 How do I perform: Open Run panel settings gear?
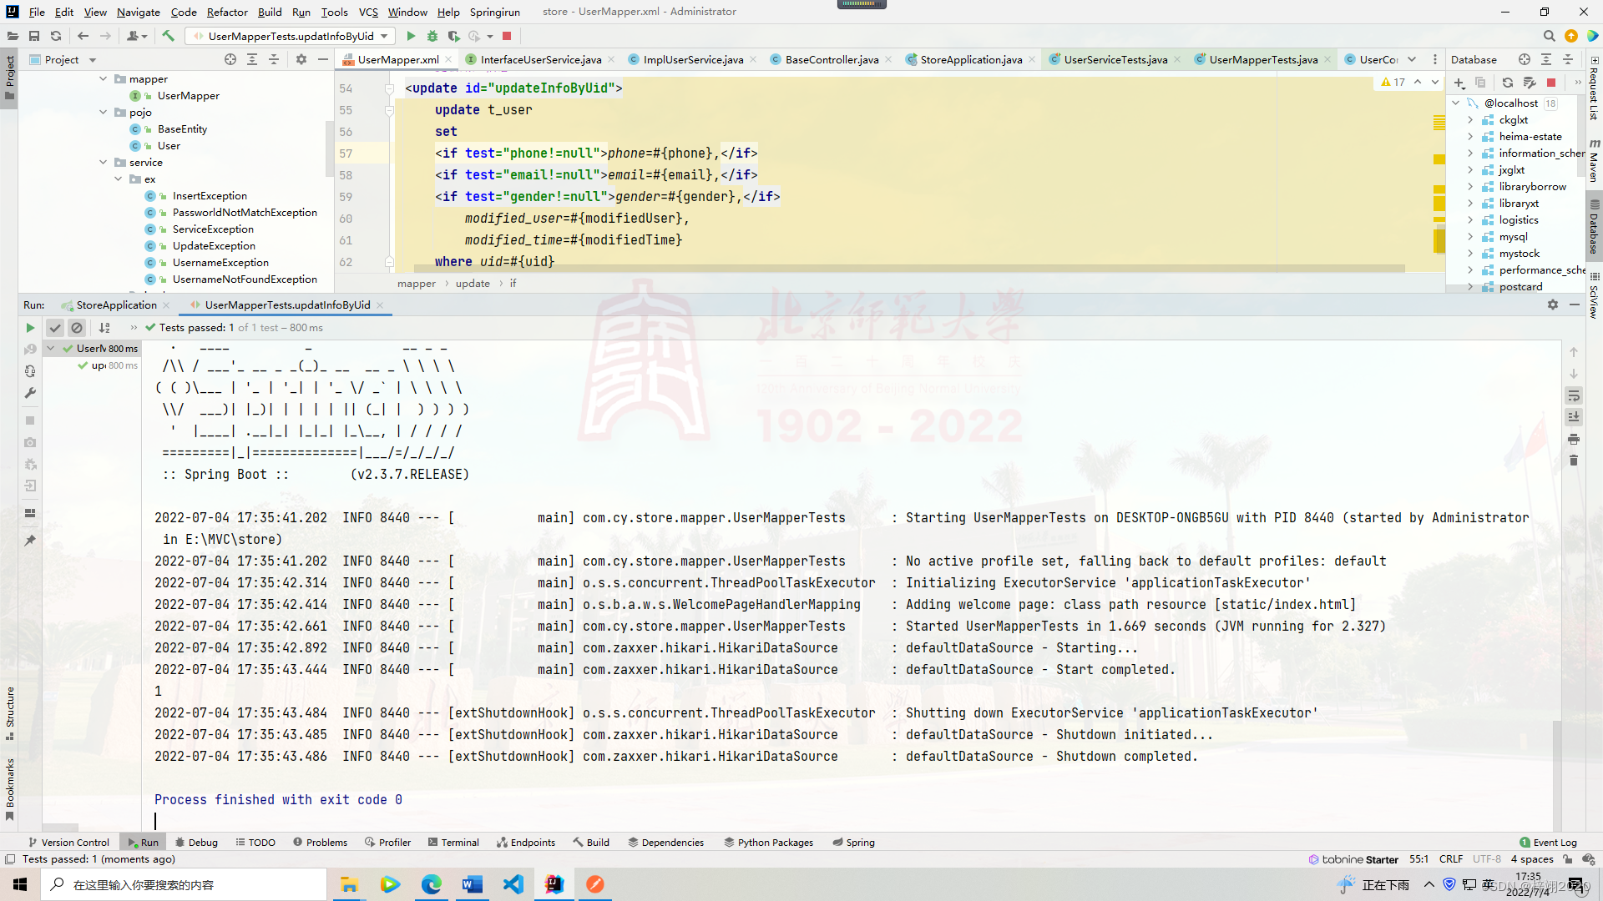[1553, 305]
